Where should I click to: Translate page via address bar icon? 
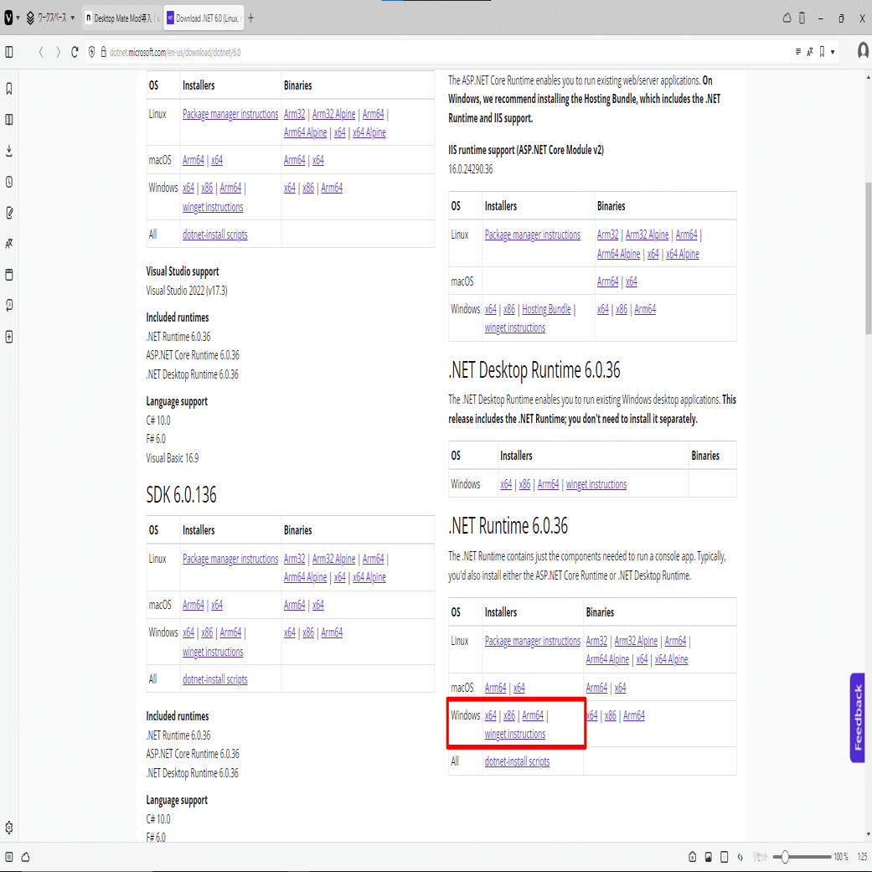[810, 52]
